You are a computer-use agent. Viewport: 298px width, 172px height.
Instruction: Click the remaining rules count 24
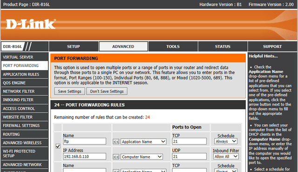tap(148, 117)
